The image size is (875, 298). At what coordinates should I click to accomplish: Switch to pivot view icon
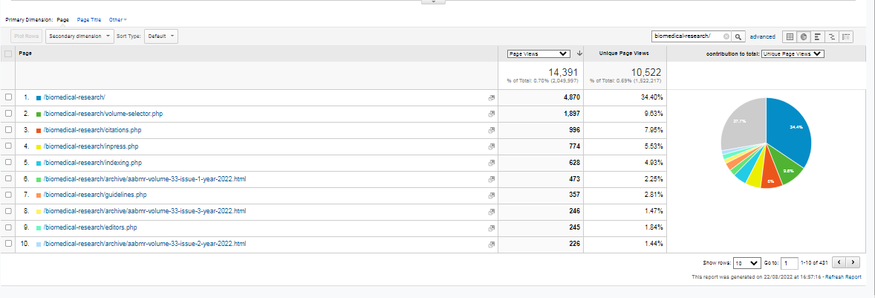pyautogui.click(x=846, y=36)
